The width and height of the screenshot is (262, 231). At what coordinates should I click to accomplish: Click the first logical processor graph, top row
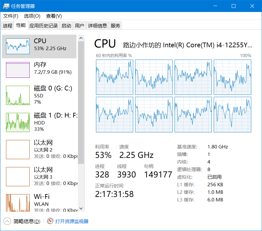coord(115,77)
